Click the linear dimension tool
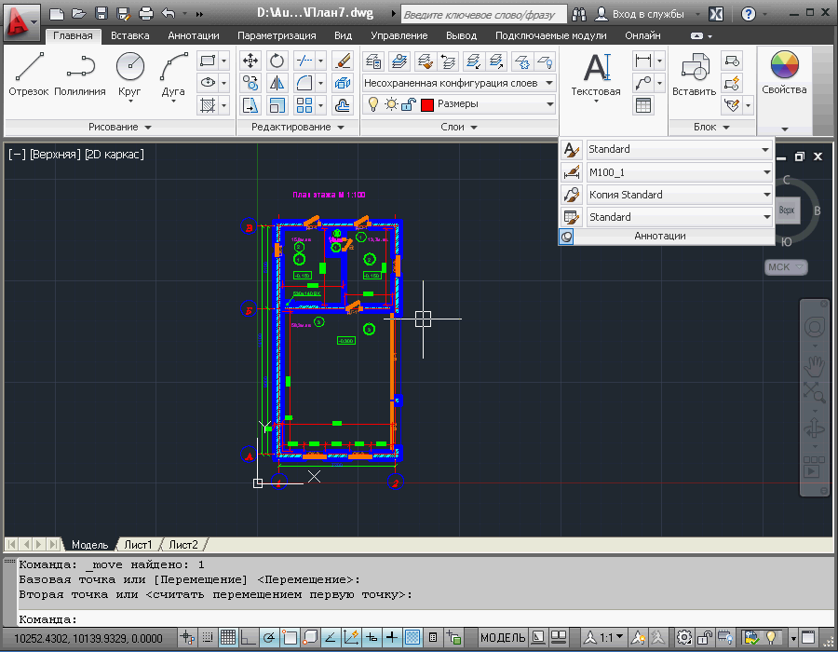Screen dimensions: 838x652 coord(642,61)
